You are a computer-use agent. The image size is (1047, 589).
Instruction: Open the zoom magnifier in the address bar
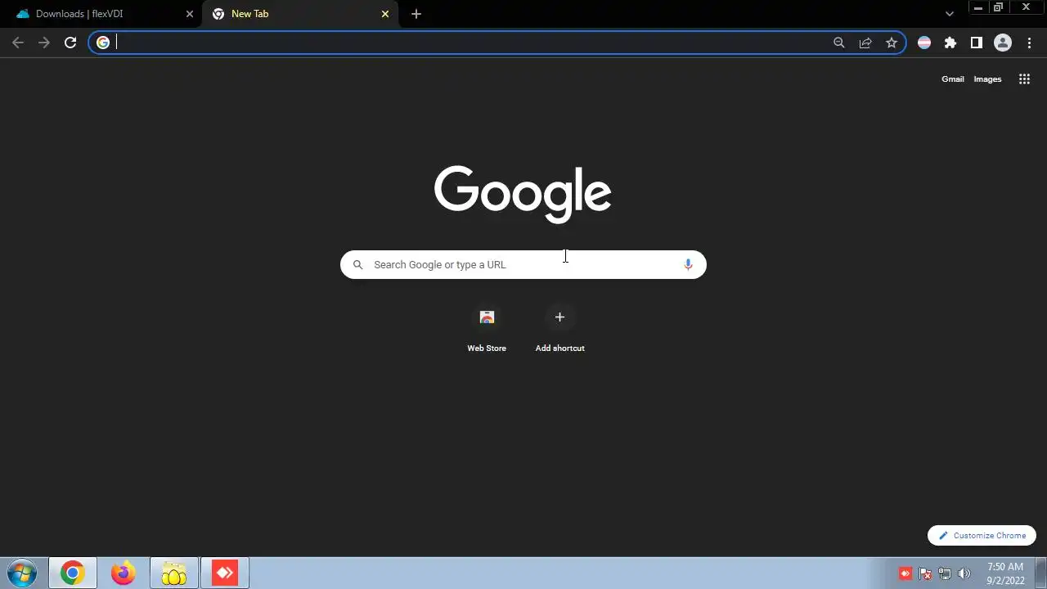(x=838, y=43)
